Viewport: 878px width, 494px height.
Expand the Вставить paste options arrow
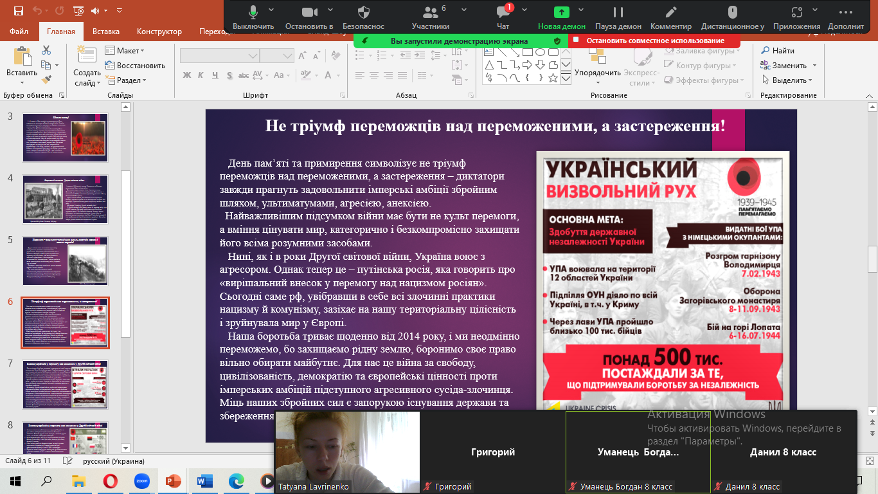click(22, 82)
